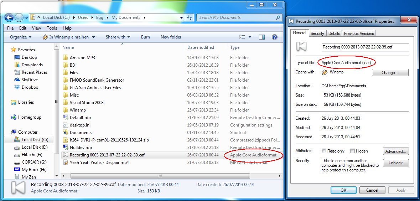This screenshot has height=201, width=420.
Task: Expand the My Documents breadcrumb arrow
Action: 145,18
